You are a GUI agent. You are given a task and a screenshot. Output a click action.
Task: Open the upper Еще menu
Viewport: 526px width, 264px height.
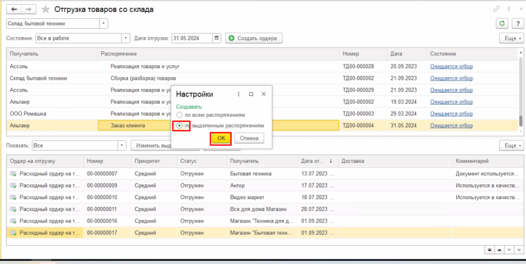[512, 38]
